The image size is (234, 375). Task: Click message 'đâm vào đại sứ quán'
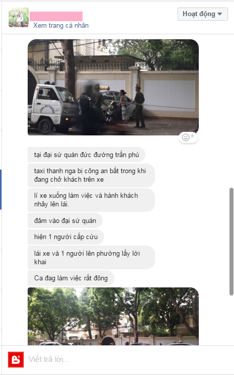pyautogui.click(x=65, y=220)
